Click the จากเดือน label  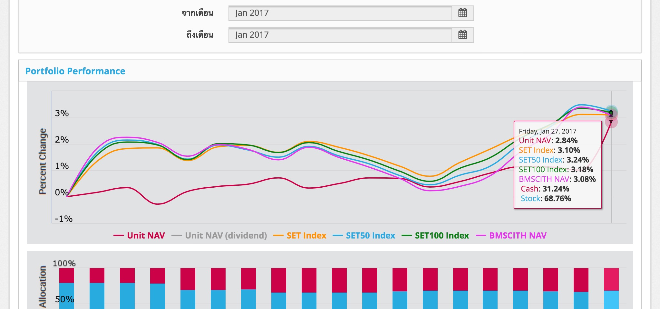tap(198, 13)
